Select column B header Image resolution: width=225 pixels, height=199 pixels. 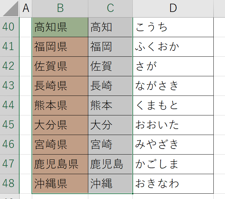(60, 8)
